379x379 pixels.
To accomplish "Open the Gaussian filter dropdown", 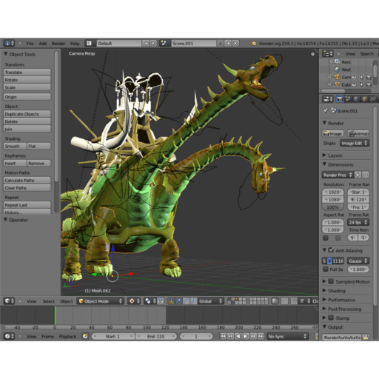I will coord(358,261).
